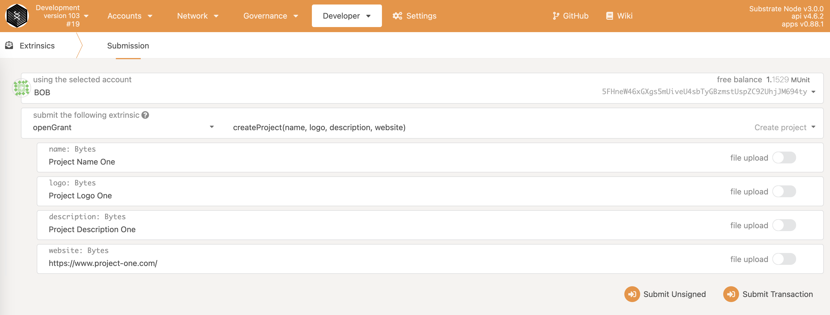Click the Substrate node logo icon
This screenshot has width=830, height=315.
[17, 16]
